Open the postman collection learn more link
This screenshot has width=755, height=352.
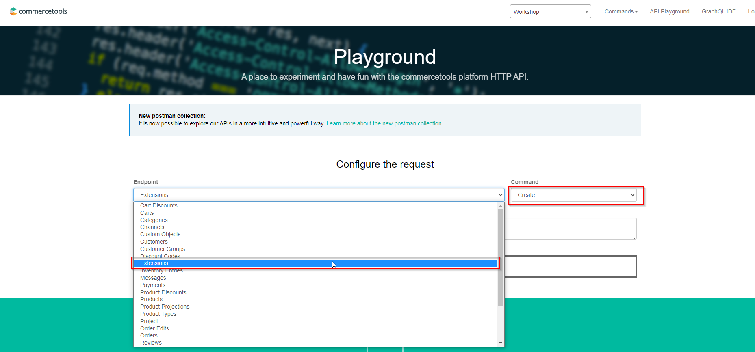click(384, 123)
